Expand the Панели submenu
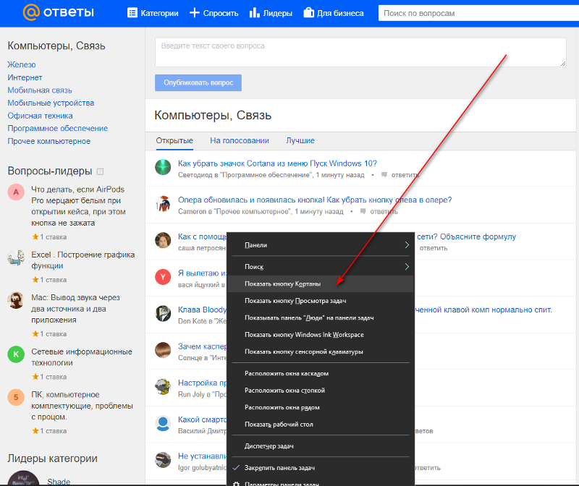 pyautogui.click(x=320, y=245)
